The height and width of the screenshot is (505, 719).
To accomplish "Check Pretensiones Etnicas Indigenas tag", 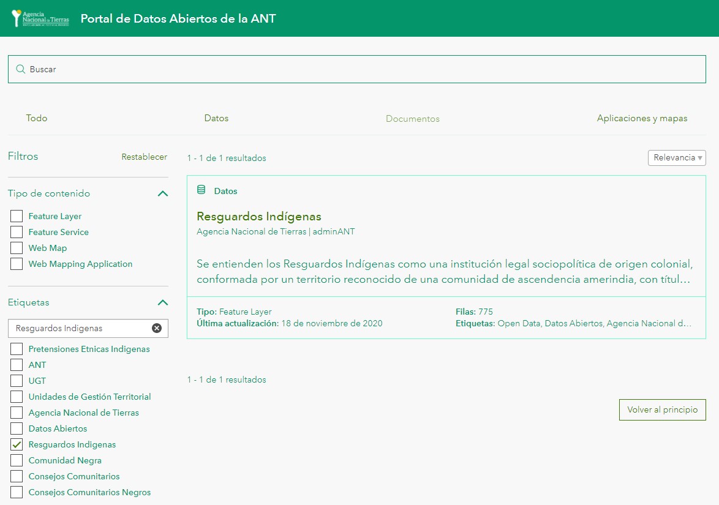I will (x=17, y=349).
